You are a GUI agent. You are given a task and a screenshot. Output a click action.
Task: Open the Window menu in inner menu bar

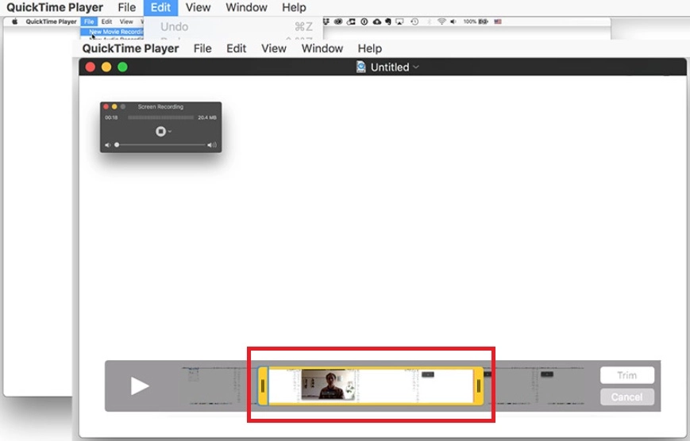[322, 48]
